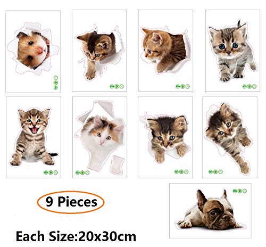Click green icons on reaching kitten sheet
The image size is (266, 247).
click(x=215, y=171)
